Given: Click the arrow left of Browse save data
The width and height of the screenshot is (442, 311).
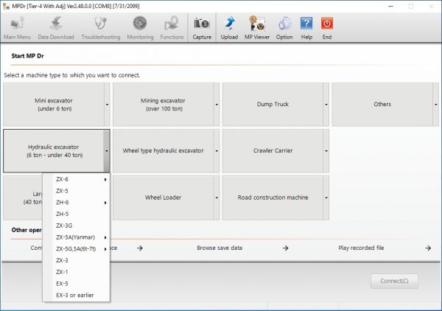Looking at the screenshot, I should (x=140, y=248).
